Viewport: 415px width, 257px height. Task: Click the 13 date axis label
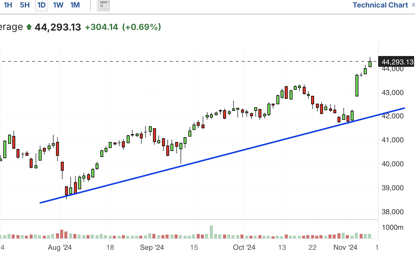282,248
